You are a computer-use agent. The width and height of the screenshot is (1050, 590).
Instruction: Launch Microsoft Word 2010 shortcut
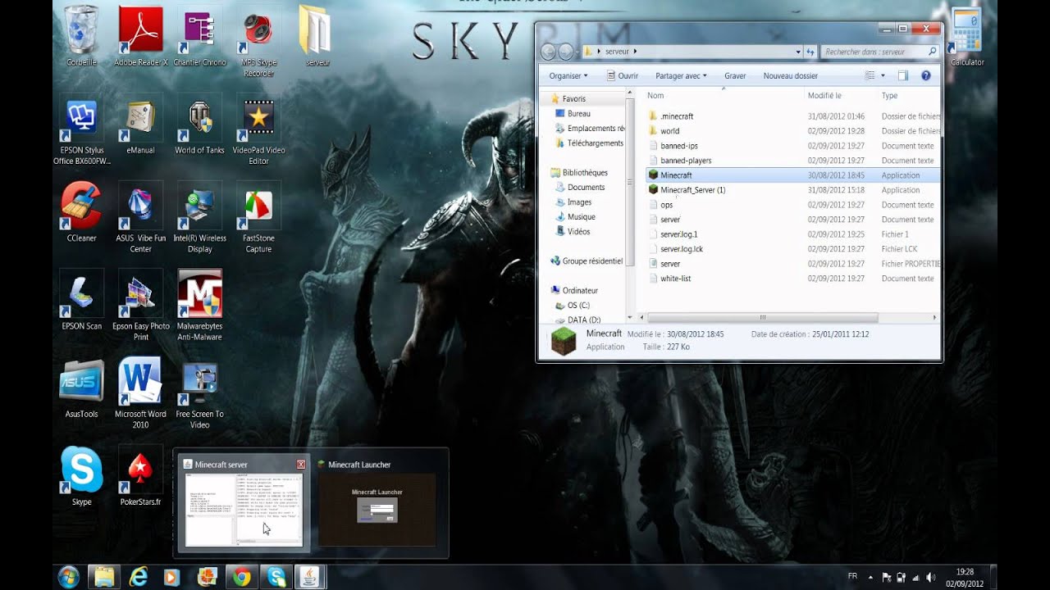click(140, 393)
